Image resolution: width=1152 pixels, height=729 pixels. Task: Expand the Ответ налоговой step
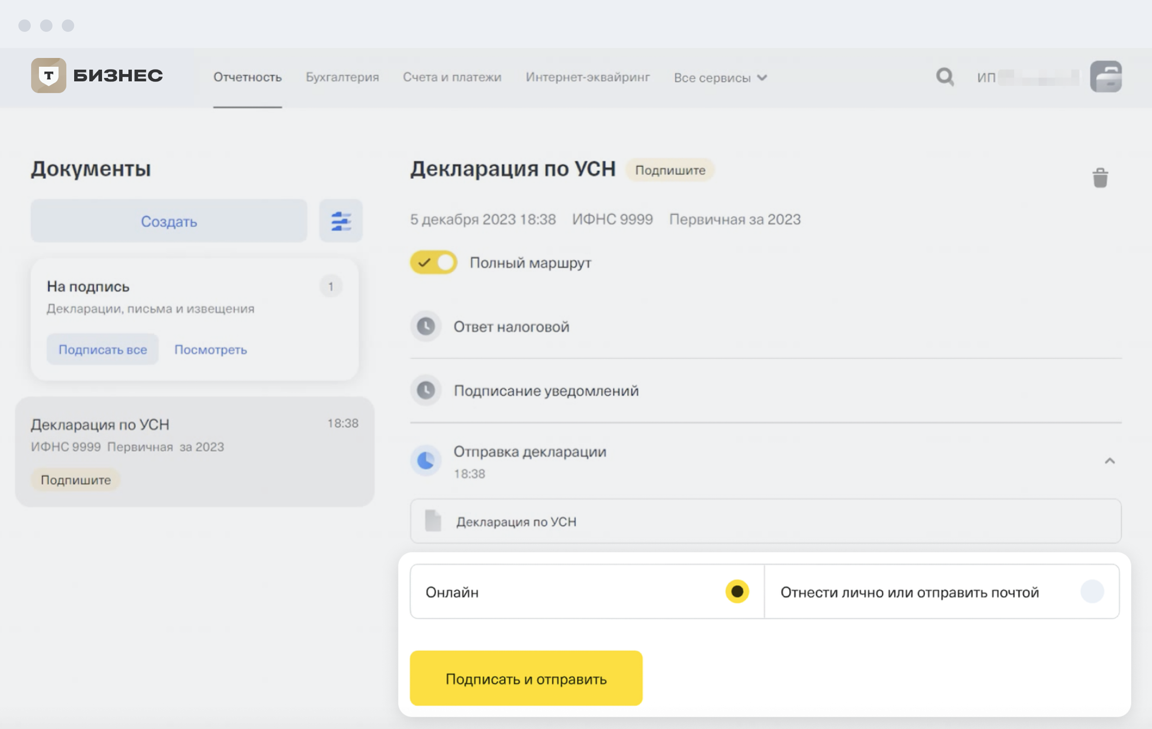(x=511, y=327)
